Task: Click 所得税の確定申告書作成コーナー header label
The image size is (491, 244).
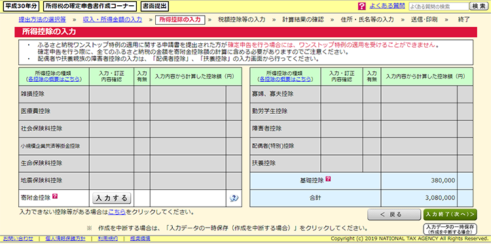Action: (90, 6)
